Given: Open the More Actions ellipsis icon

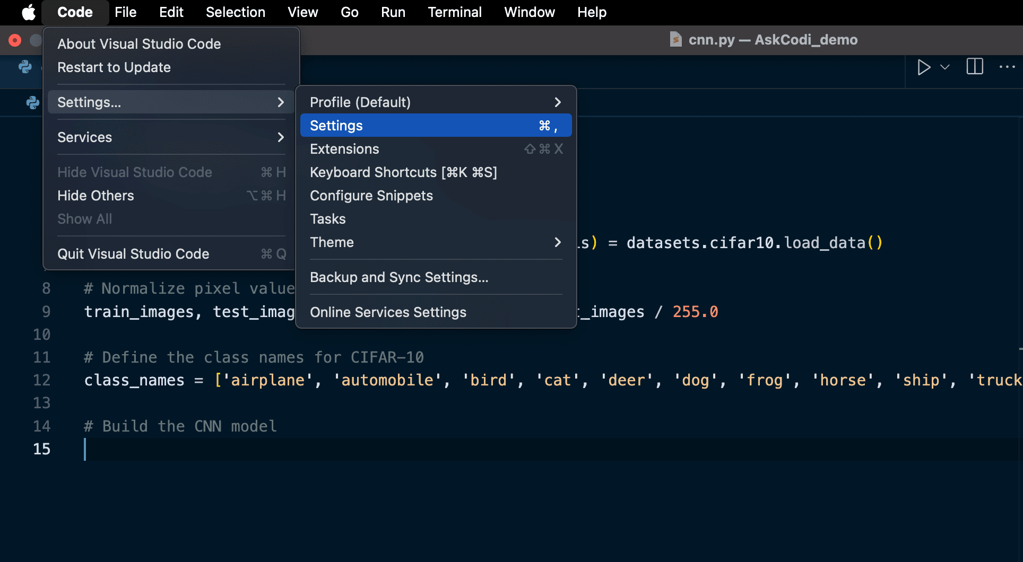Looking at the screenshot, I should pos(1007,67).
